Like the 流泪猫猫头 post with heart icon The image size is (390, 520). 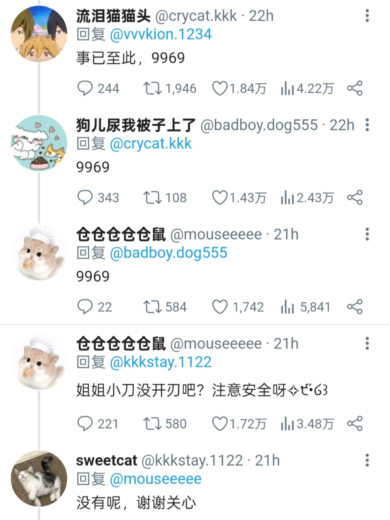tap(220, 88)
